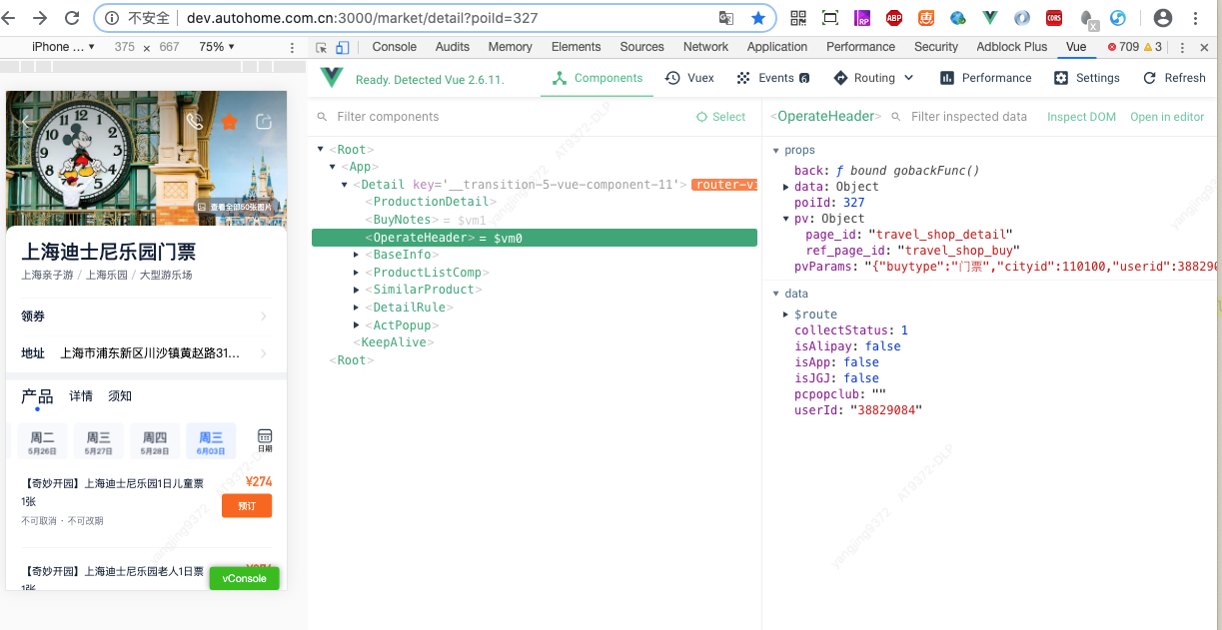Click the bookmark star in address bar

tap(758, 18)
